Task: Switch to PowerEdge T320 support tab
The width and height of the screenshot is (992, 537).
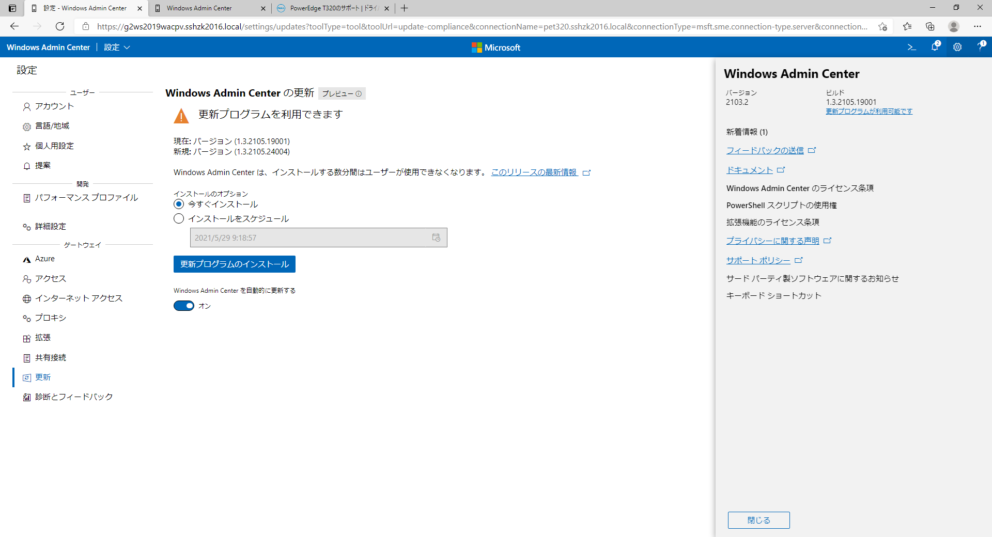Action: point(333,8)
